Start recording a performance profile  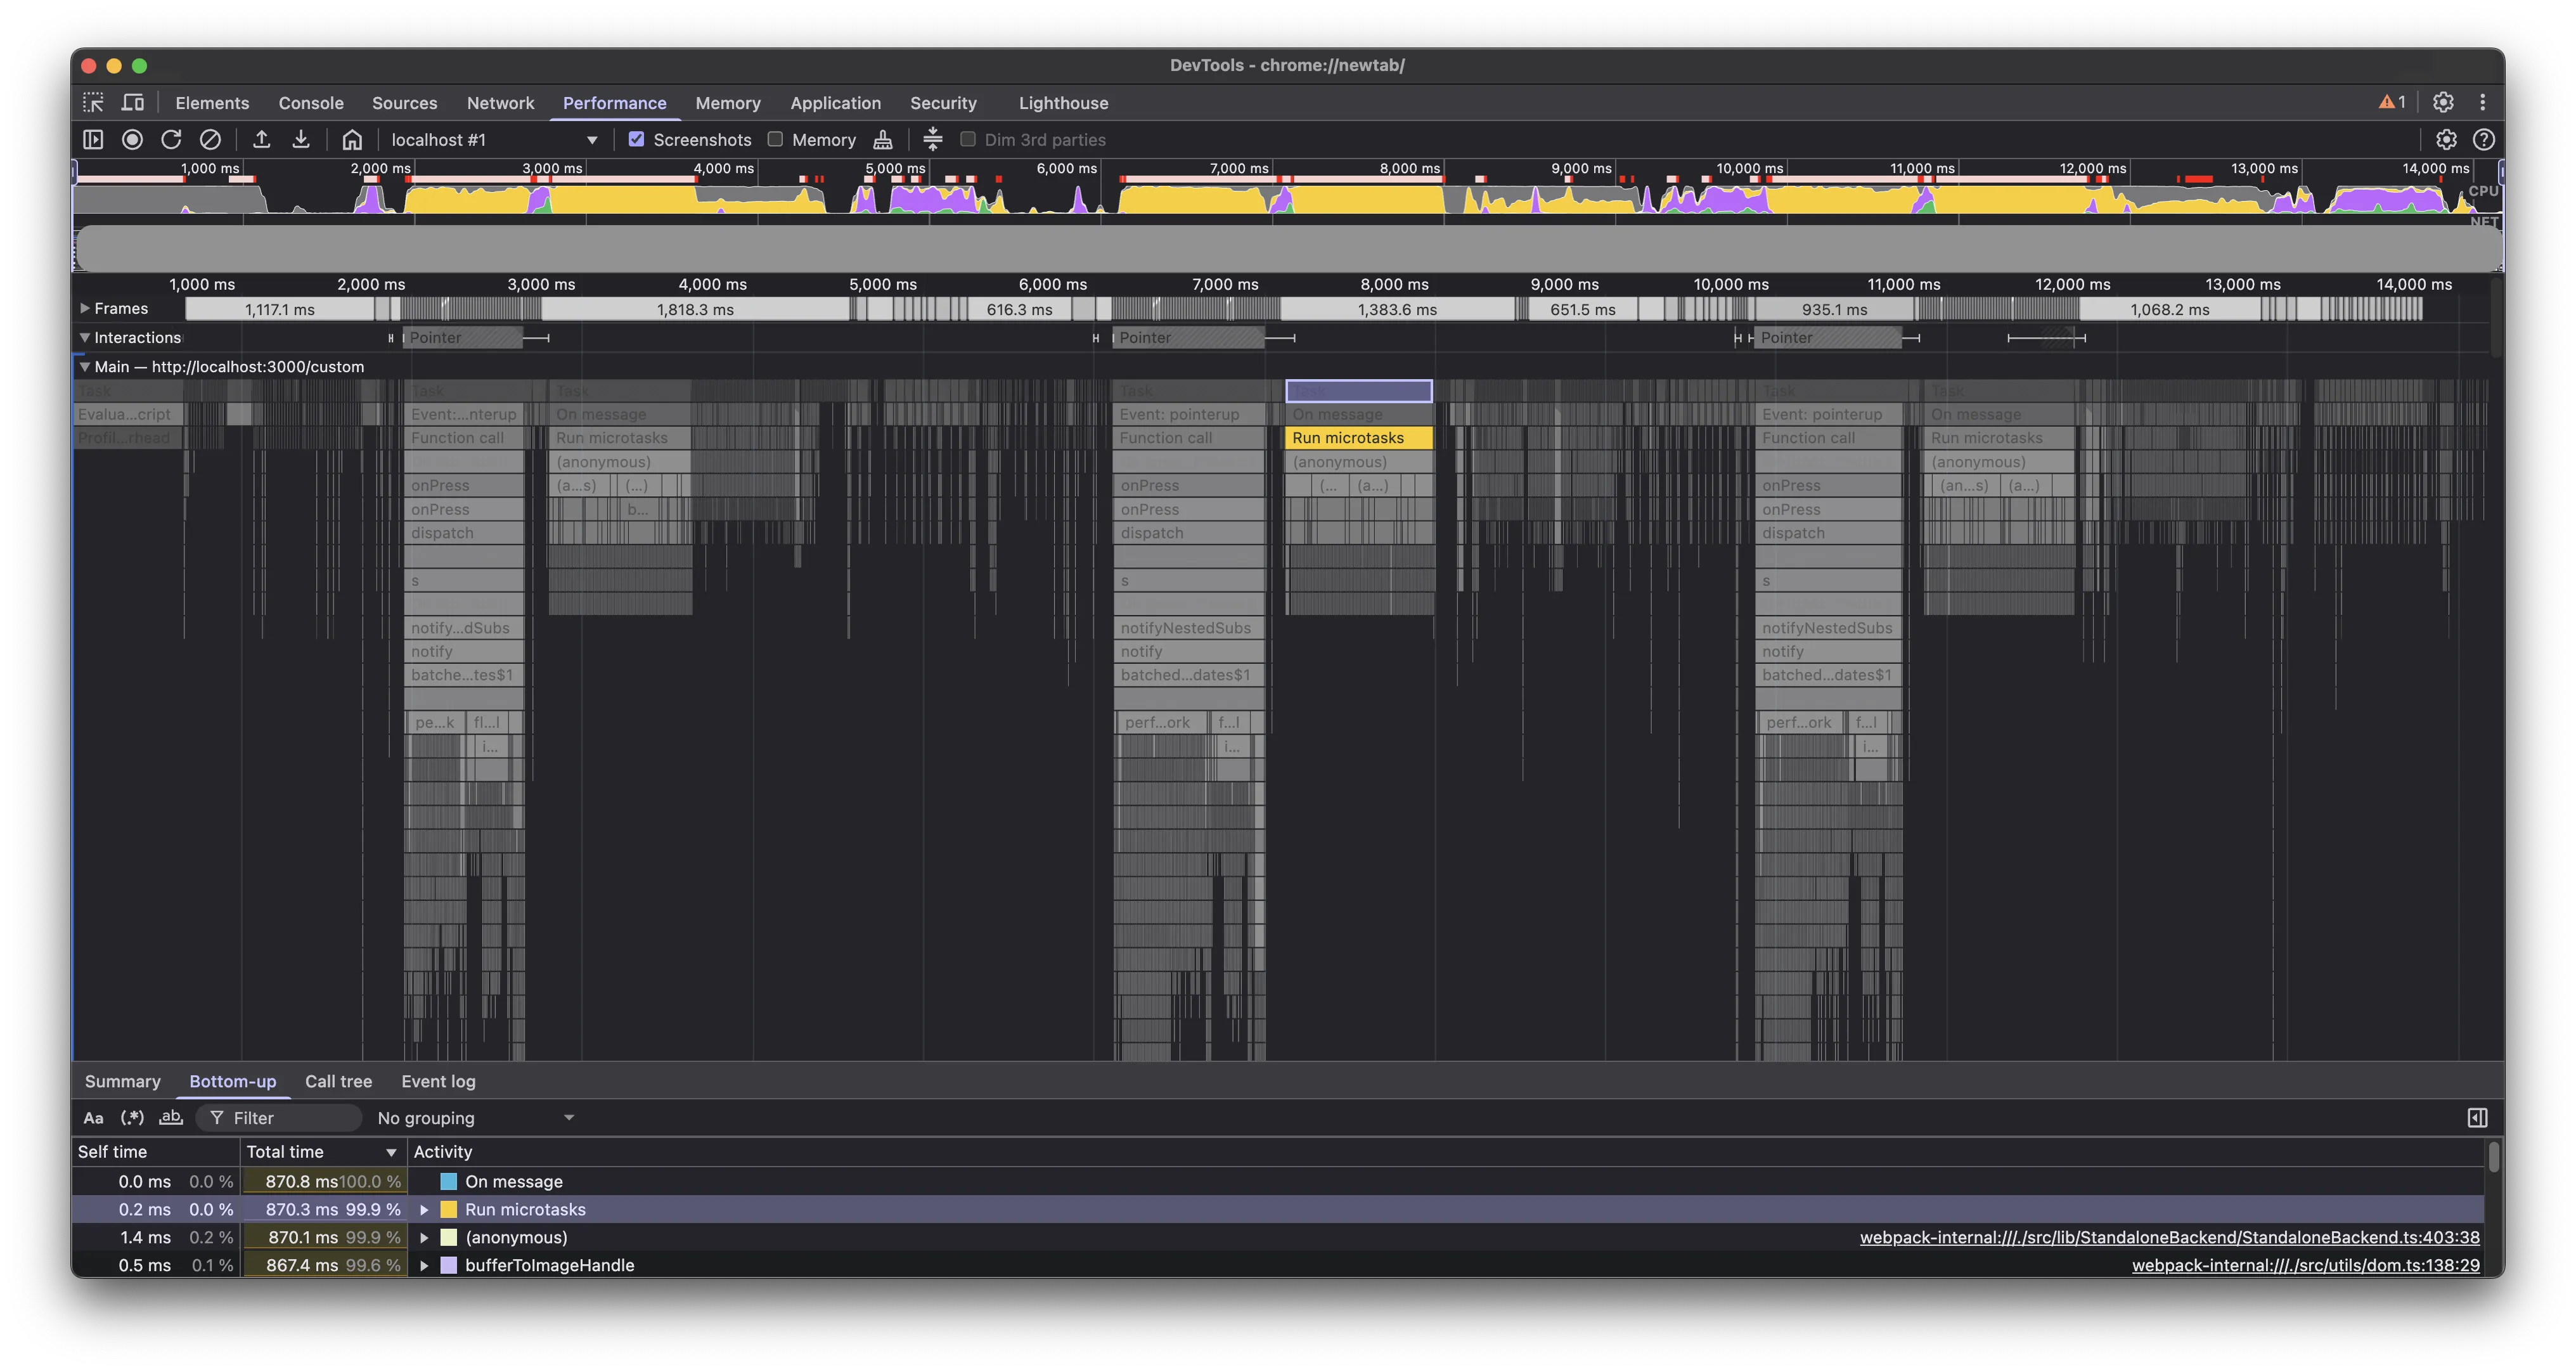(132, 139)
